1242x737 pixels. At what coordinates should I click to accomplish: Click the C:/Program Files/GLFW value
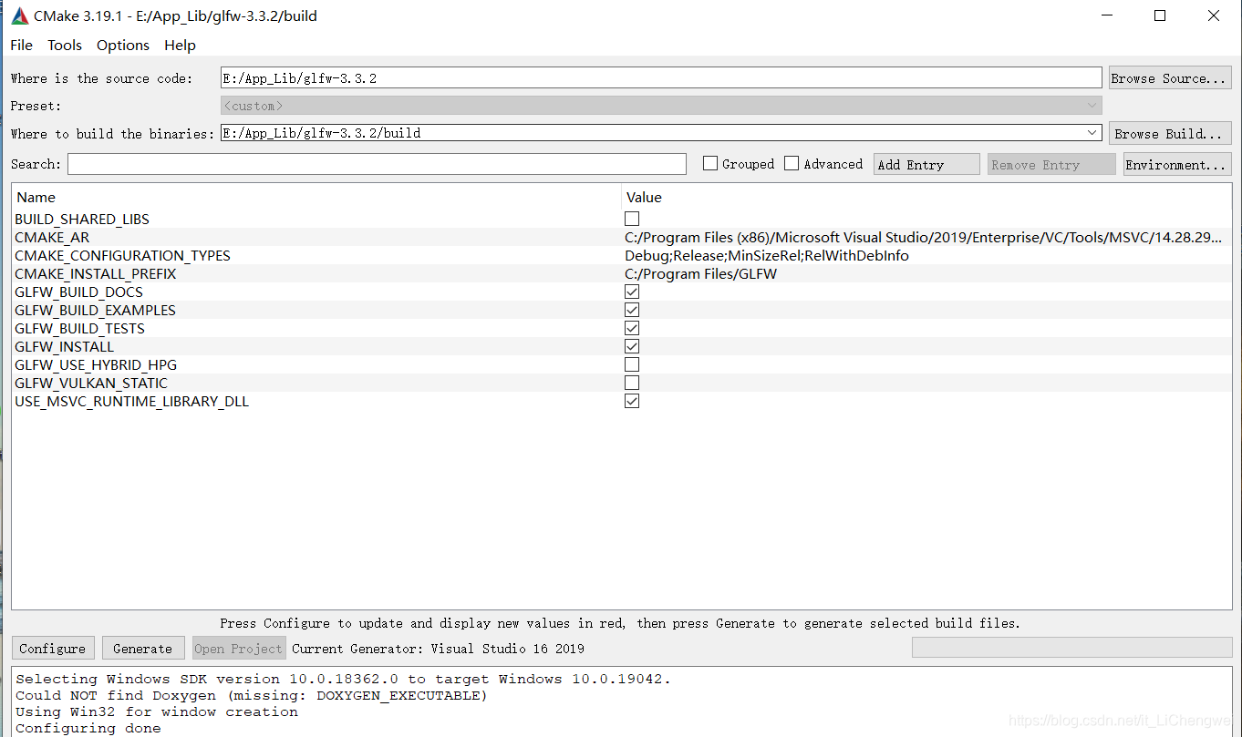pos(700,273)
